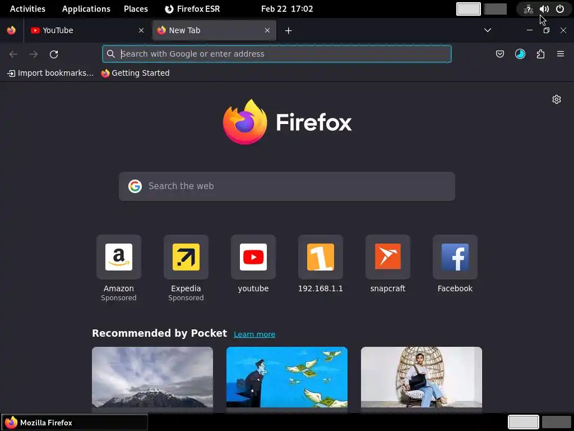Switch to first workspace in top bar

coord(469,9)
